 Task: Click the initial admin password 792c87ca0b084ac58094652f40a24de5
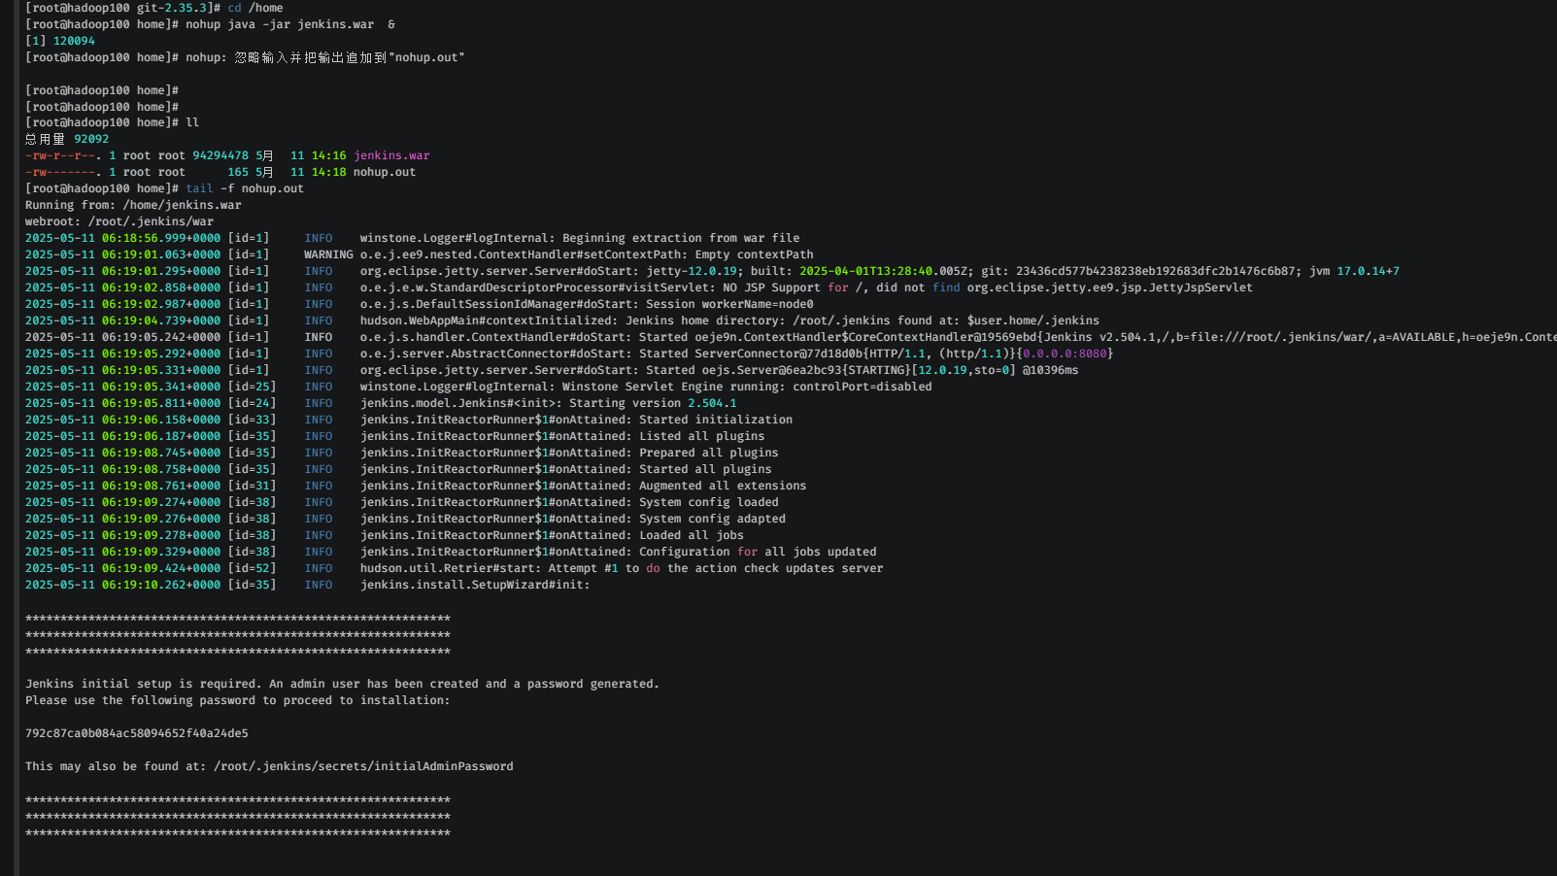coord(137,733)
